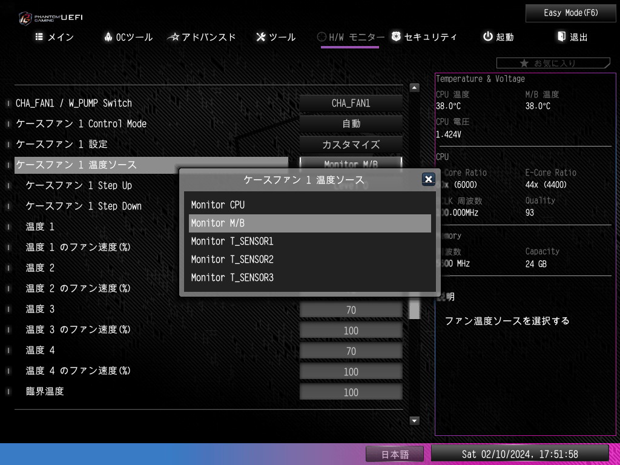Select the 臨界温度 row label
620x465 pixels.
pos(45,392)
